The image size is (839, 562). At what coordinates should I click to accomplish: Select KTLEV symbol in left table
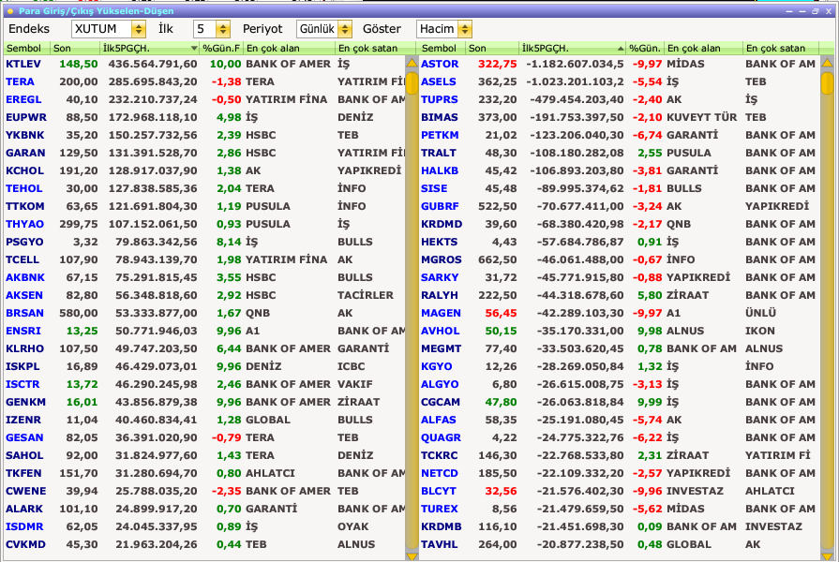tap(23, 64)
